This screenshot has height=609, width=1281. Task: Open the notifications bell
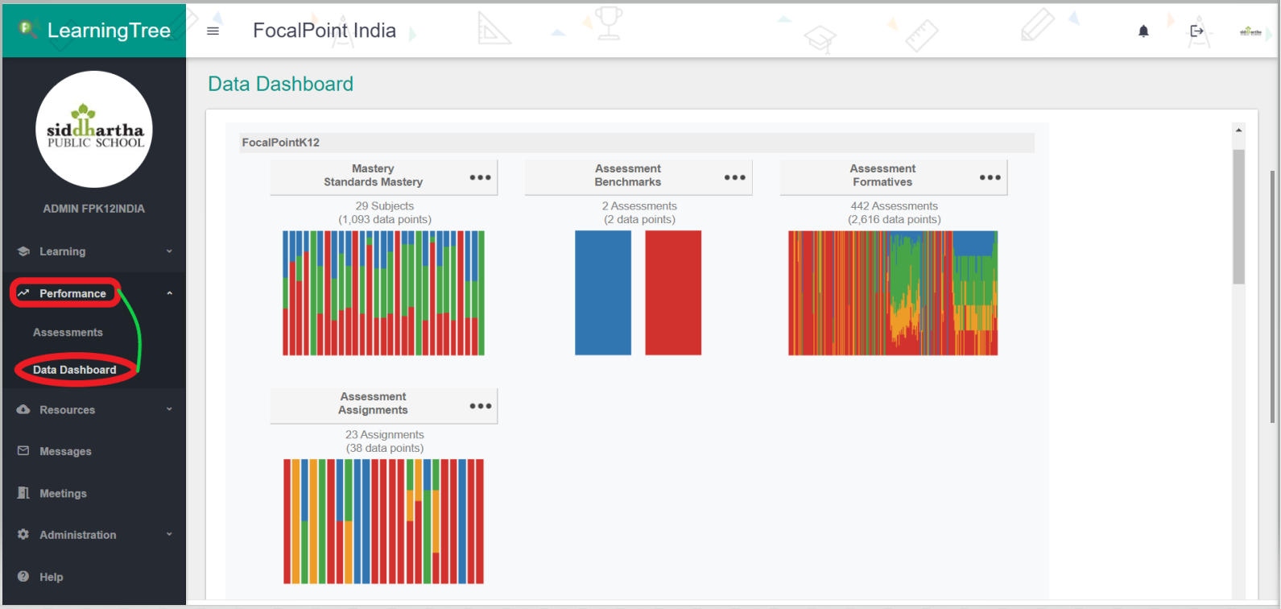pyautogui.click(x=1143, y=31)
